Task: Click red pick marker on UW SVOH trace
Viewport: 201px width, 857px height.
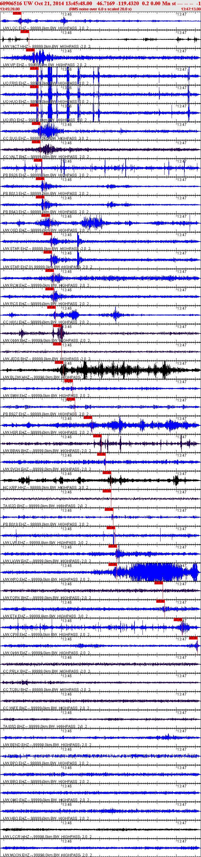Action: [x=101, y=454]
